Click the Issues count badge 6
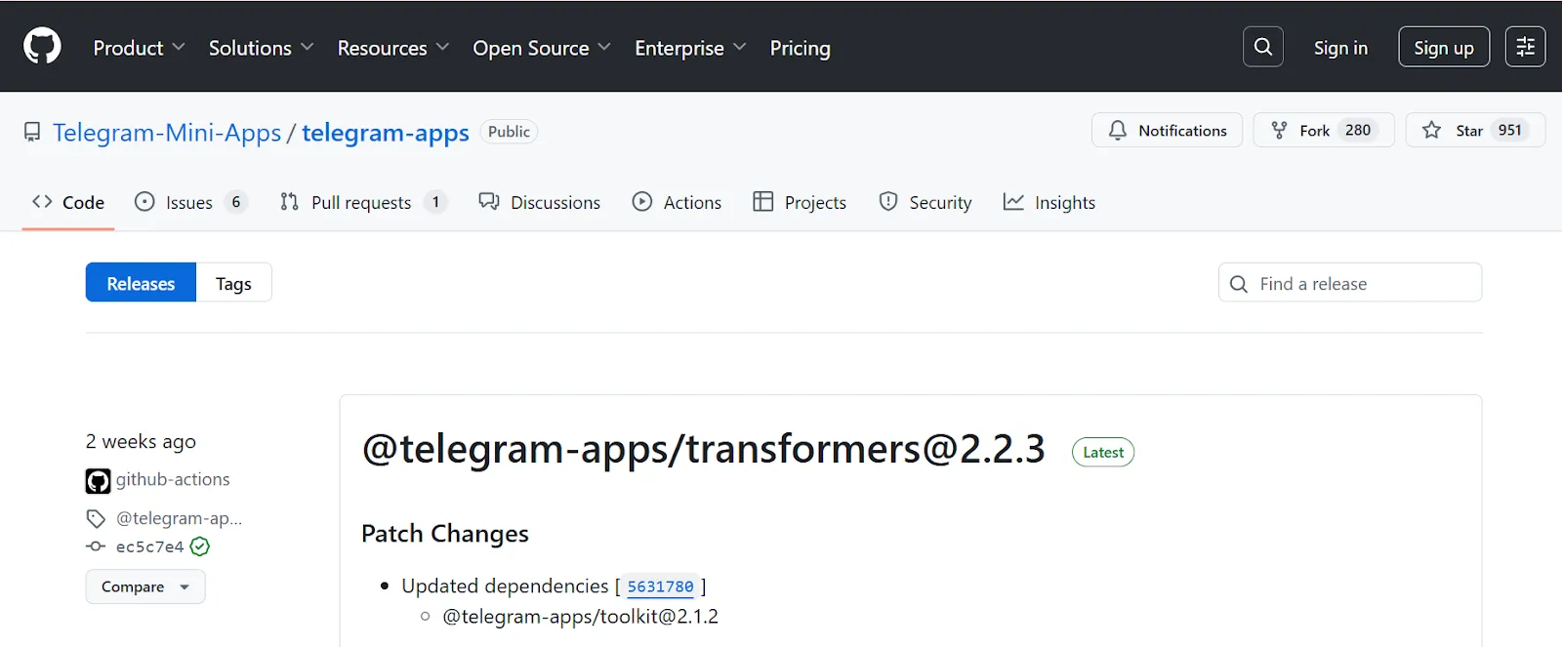The width and height of the screenshot is (1562, 647). [x=235, y=202]
